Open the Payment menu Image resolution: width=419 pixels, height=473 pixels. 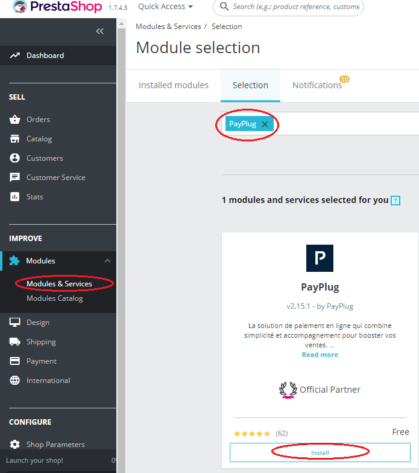click(x=42, y=361)
